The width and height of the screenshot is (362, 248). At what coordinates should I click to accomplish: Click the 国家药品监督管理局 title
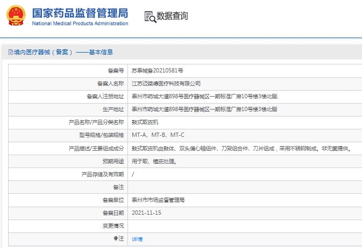click(x=80, y=13)
